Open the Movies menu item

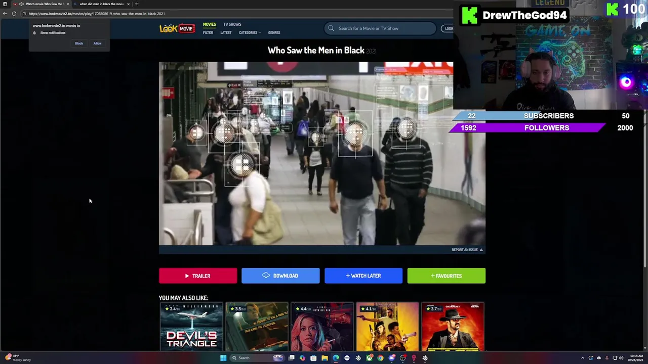(209, 24)
